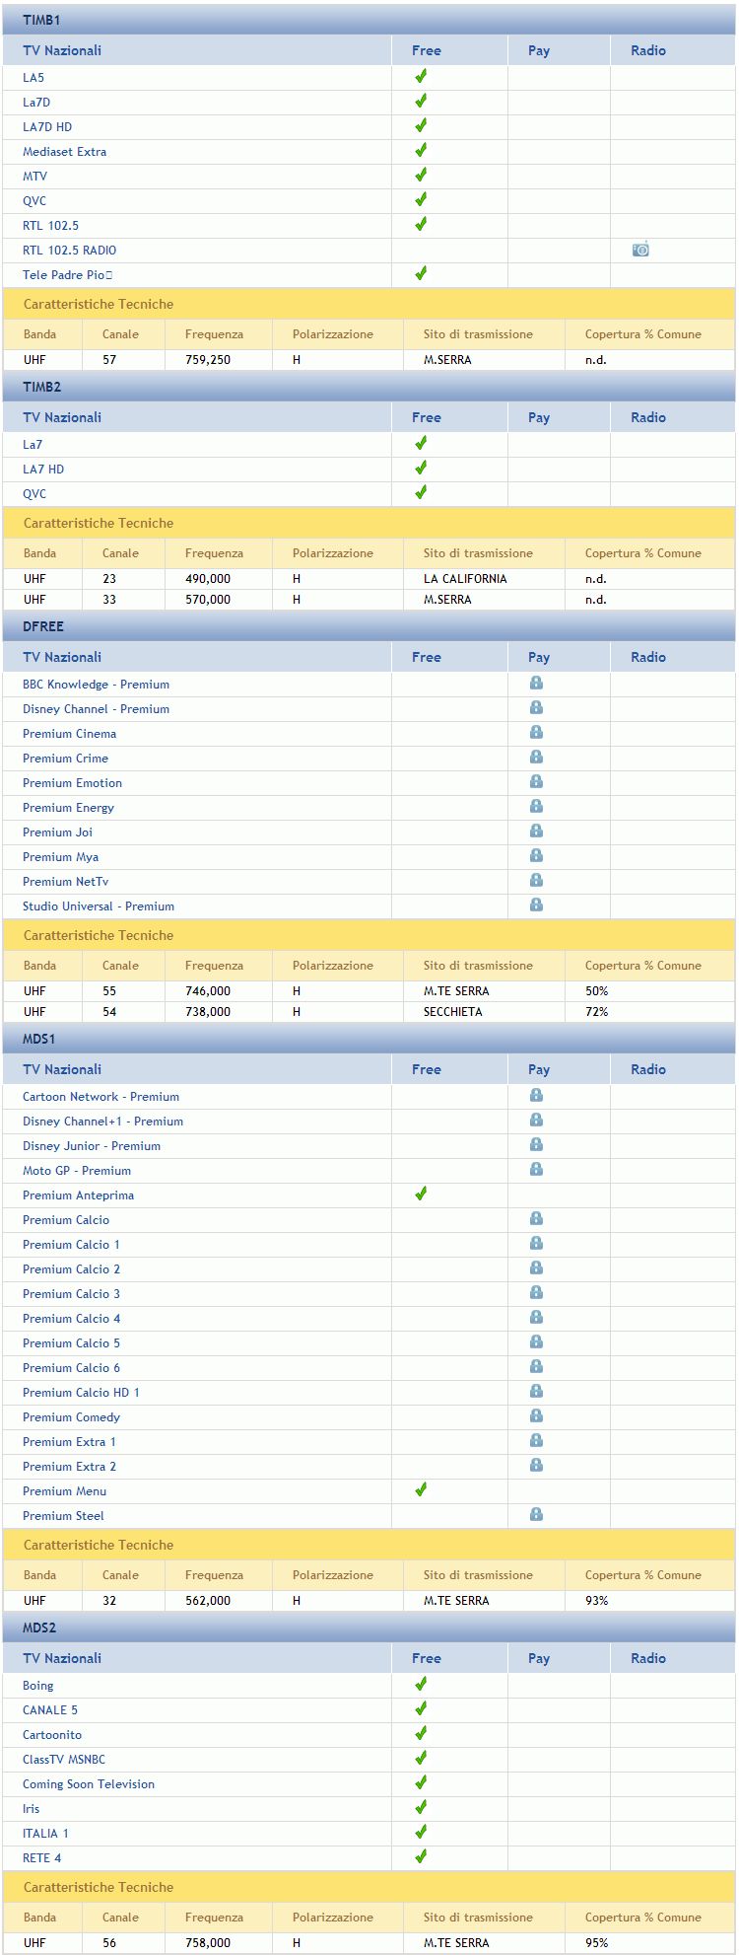The image size is (739, 1955).
Task: Click the free checkmark for CANALE 5
Action: coord(421,1708)
